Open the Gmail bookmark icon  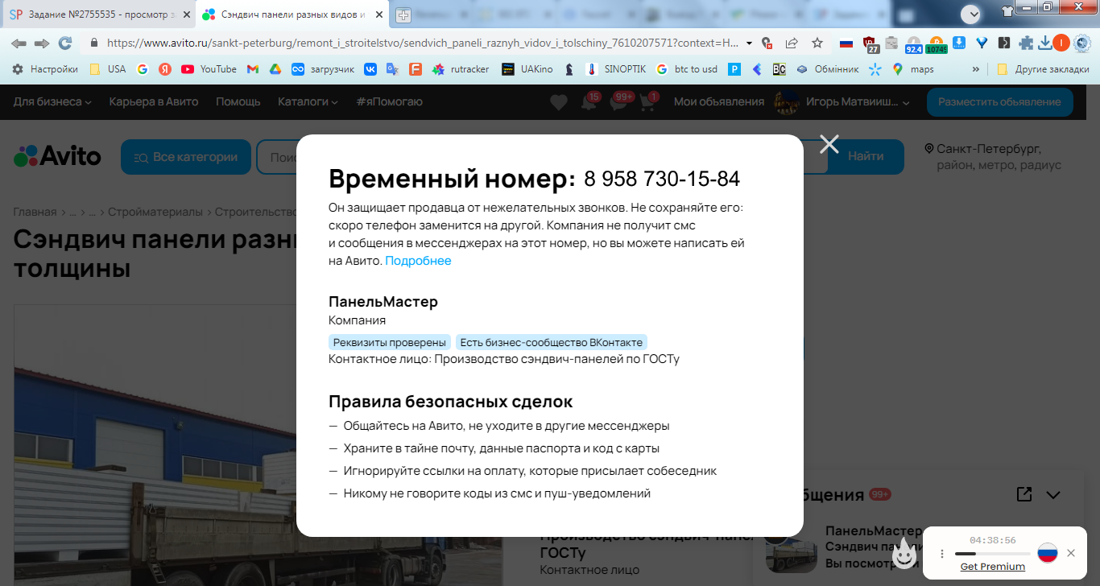pos(253,69)
